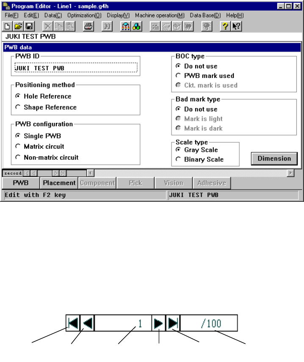Click the large first-record arrow in enlarged navigator
The height and width of the screenshot is (362, 304).
point(73,323)
